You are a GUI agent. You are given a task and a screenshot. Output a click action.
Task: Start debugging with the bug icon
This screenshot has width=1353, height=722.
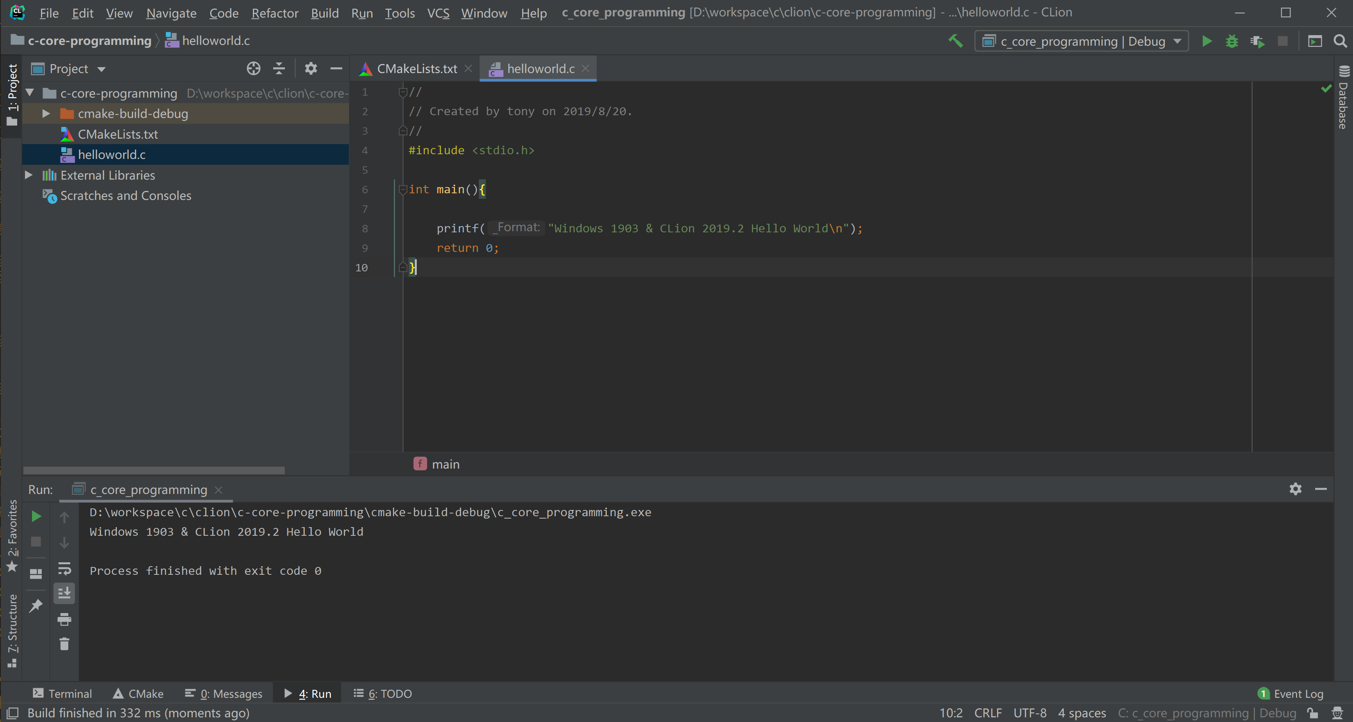[1232, 41]
